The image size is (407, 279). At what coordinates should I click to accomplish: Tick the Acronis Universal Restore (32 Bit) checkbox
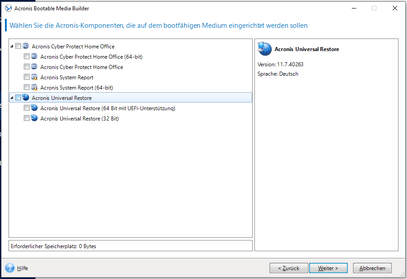[x=27, y=119]
